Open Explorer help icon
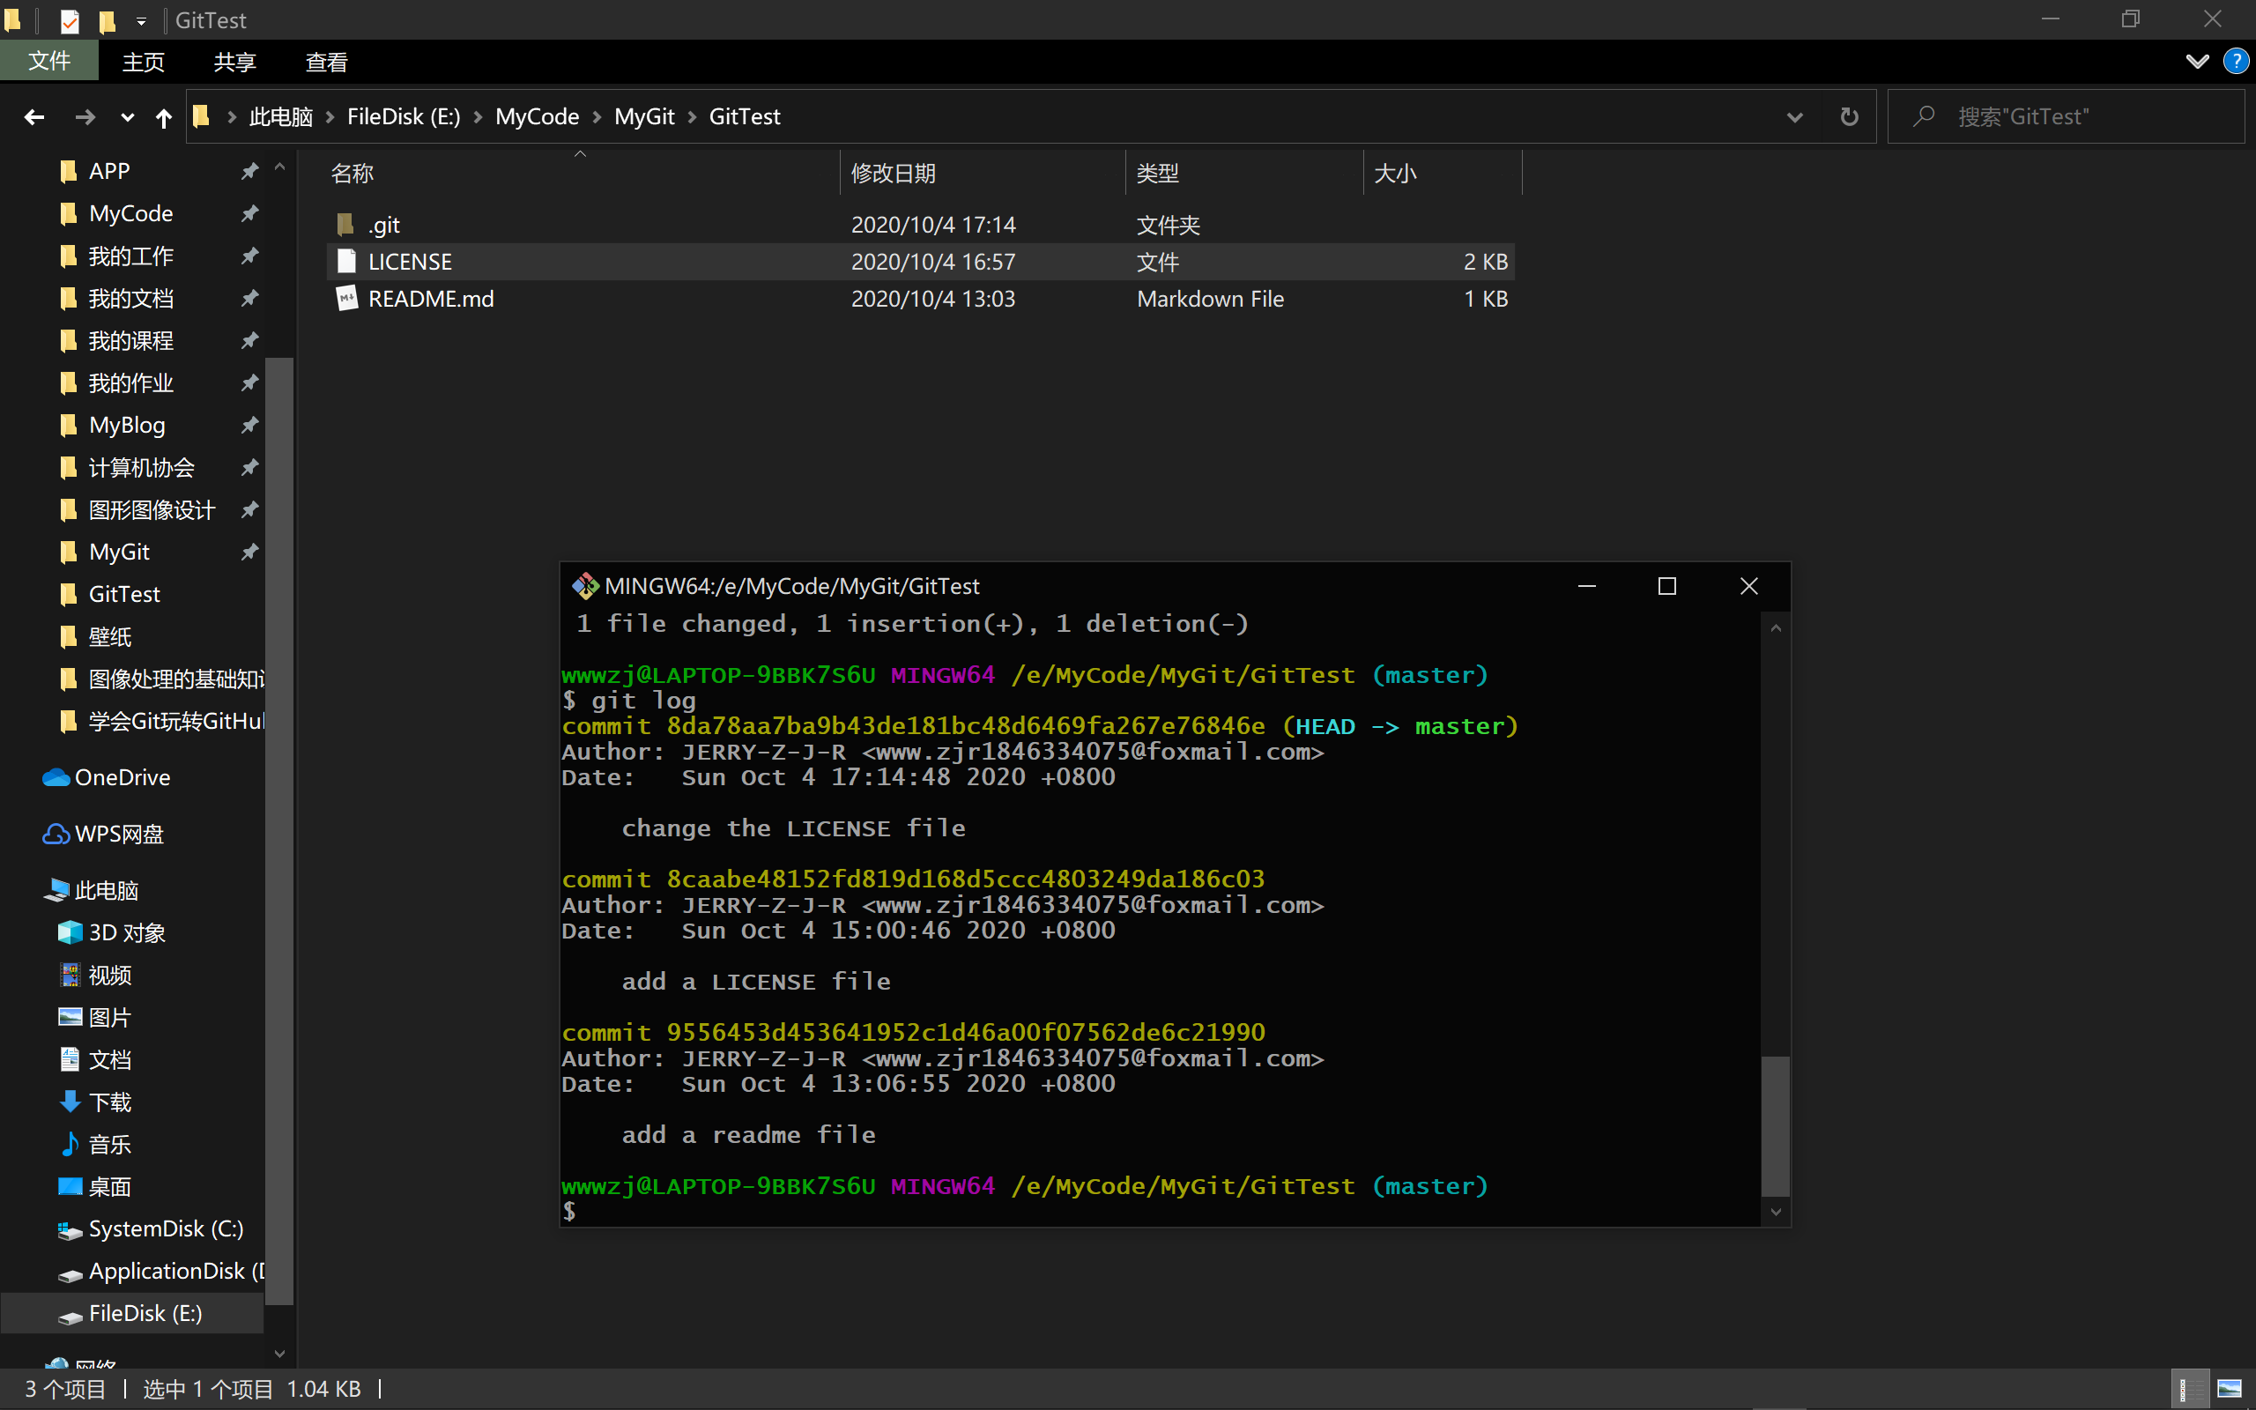Viewport: 2256px width, 1410px height. click(x=2237, y=62)
